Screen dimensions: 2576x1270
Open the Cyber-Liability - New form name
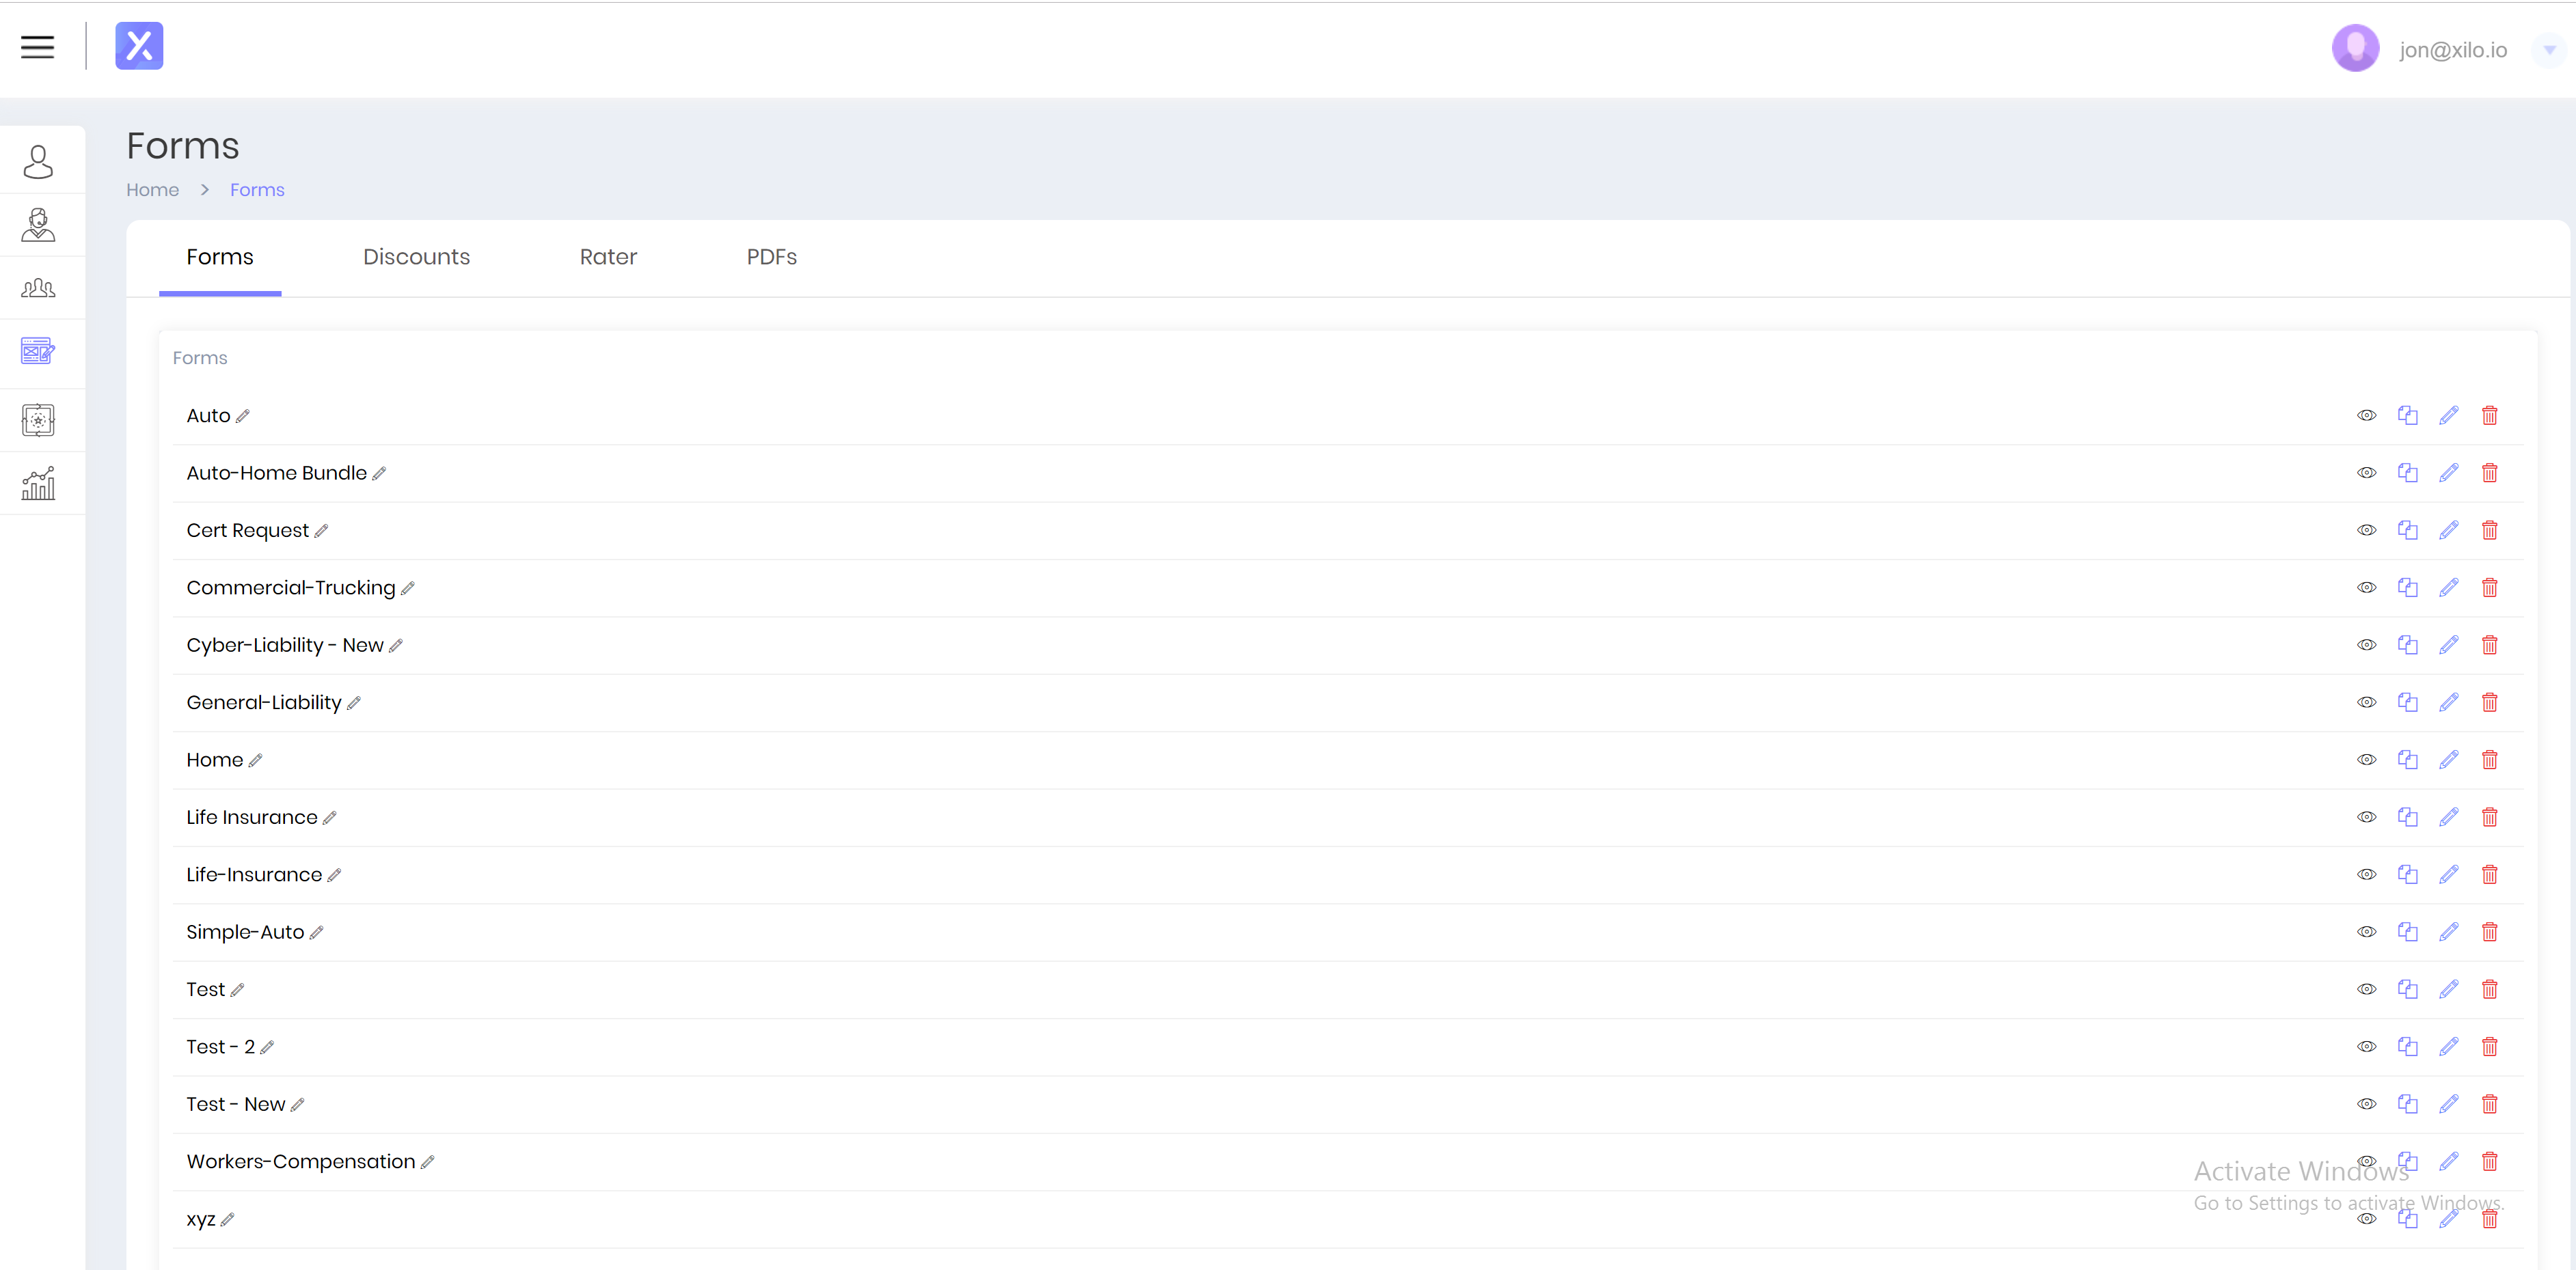[x=285, y=646]
